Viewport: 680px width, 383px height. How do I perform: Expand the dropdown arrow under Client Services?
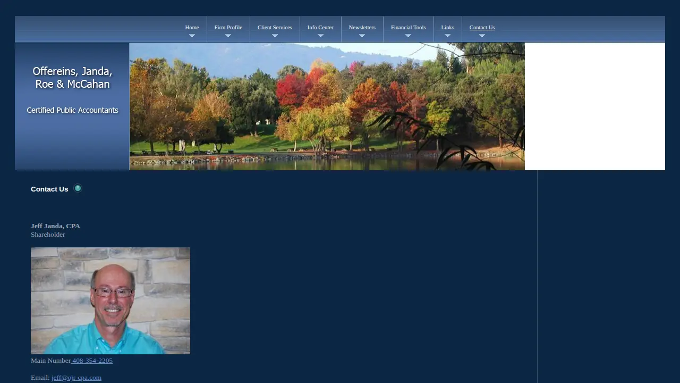coord(275,36)
